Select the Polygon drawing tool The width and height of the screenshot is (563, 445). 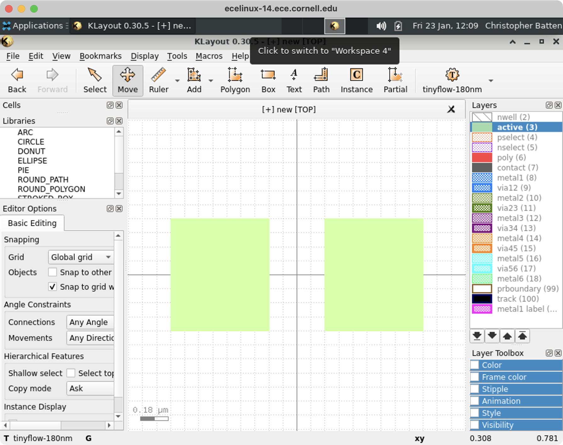(x=235, y=80)
